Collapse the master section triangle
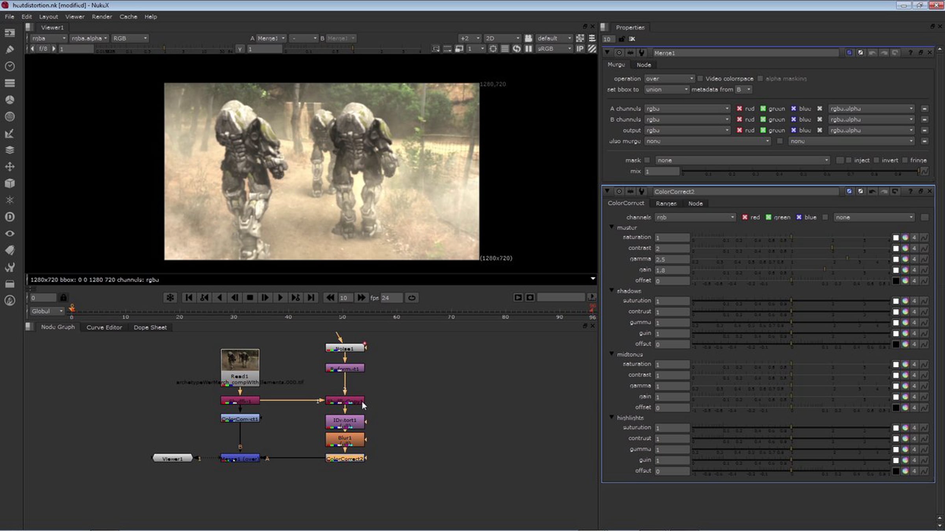Image resolution: width=945 pixels, height=531 pixels. [611, 227]
